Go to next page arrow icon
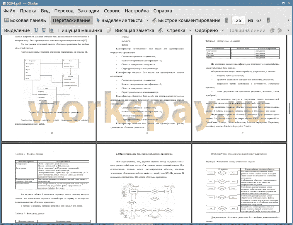Image resolution: width=293 pixels, height=225 pixels. click(268, 20)
